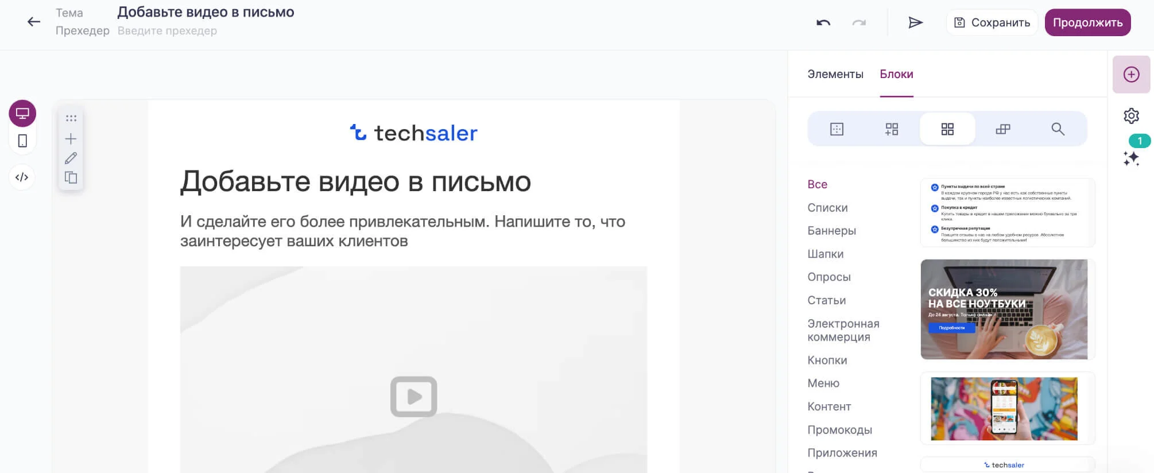The height and width of the screenshot is (473, 1154).
Task: Select the Статьи category
Action: [826, 300]
